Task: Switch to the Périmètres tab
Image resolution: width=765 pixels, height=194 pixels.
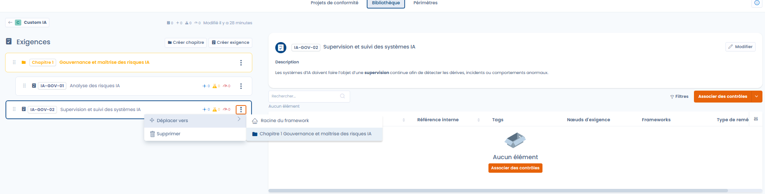Action: coord(425,3)
